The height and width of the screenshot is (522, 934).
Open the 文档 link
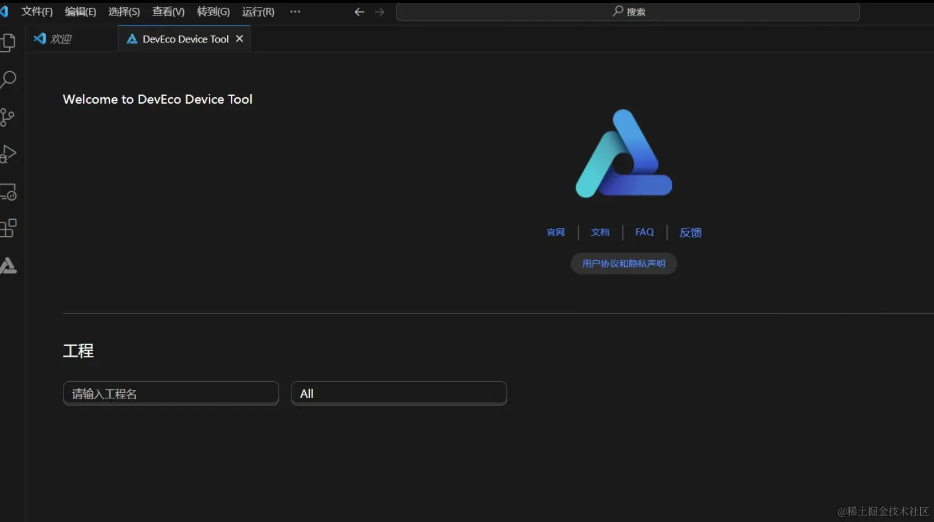click(600, 232)
